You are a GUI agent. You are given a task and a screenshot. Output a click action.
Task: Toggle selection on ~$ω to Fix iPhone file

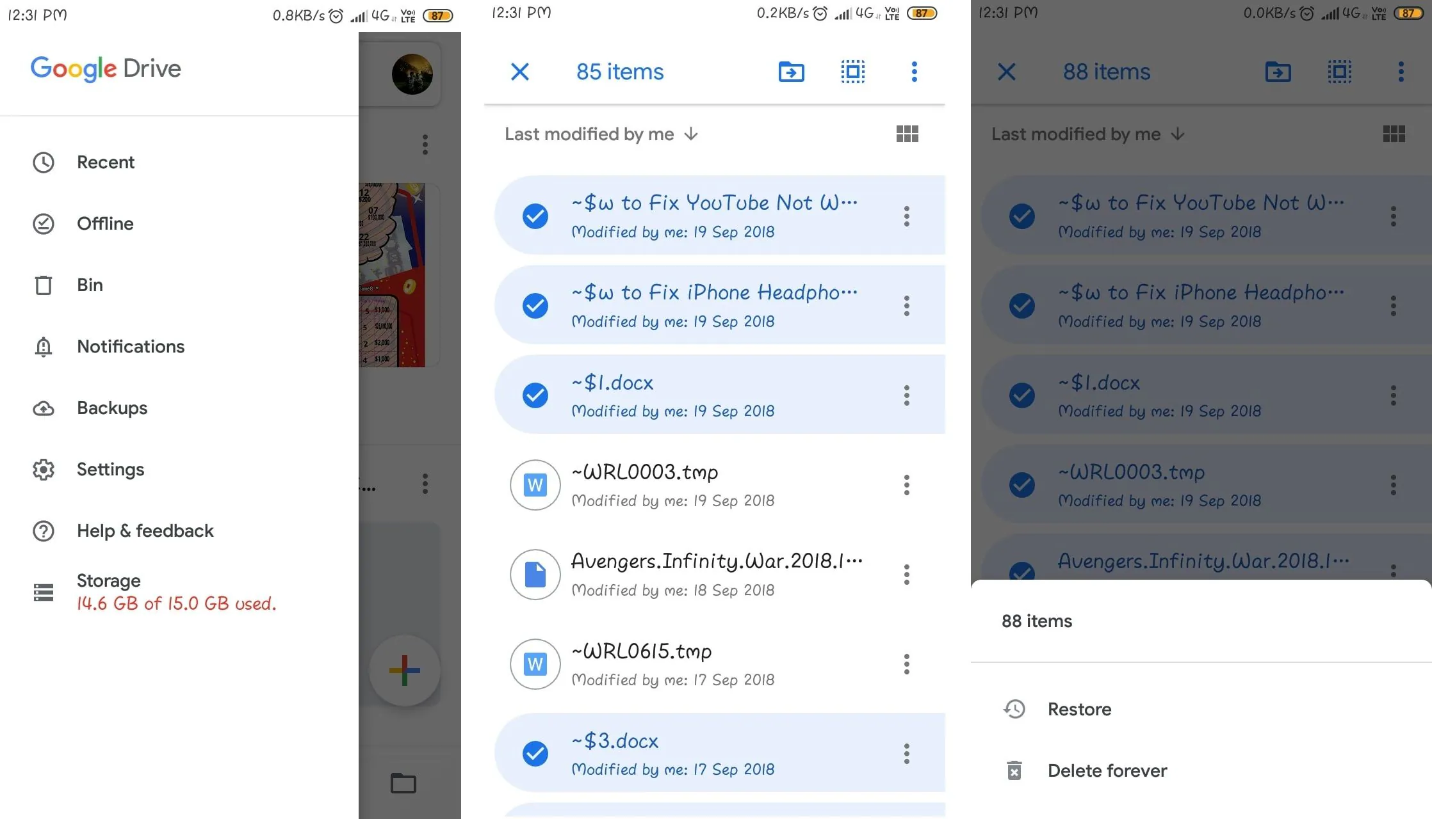(536, 305)
